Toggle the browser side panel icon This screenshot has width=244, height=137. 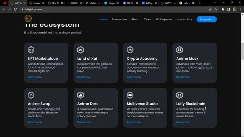click(x=228, y=9)
